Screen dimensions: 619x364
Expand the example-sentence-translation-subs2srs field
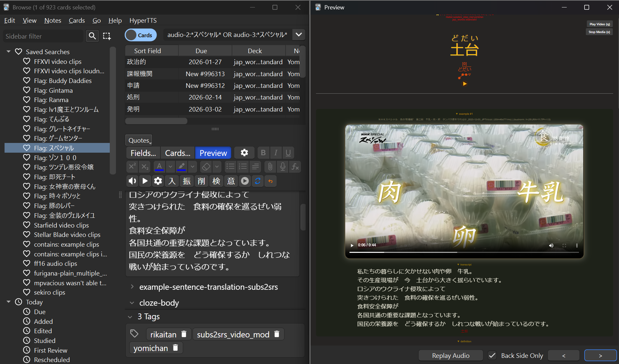coord(132,287)
